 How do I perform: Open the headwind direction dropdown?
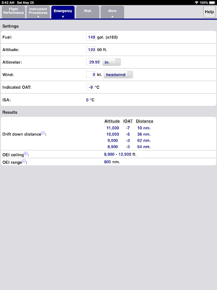click(118, 74)
